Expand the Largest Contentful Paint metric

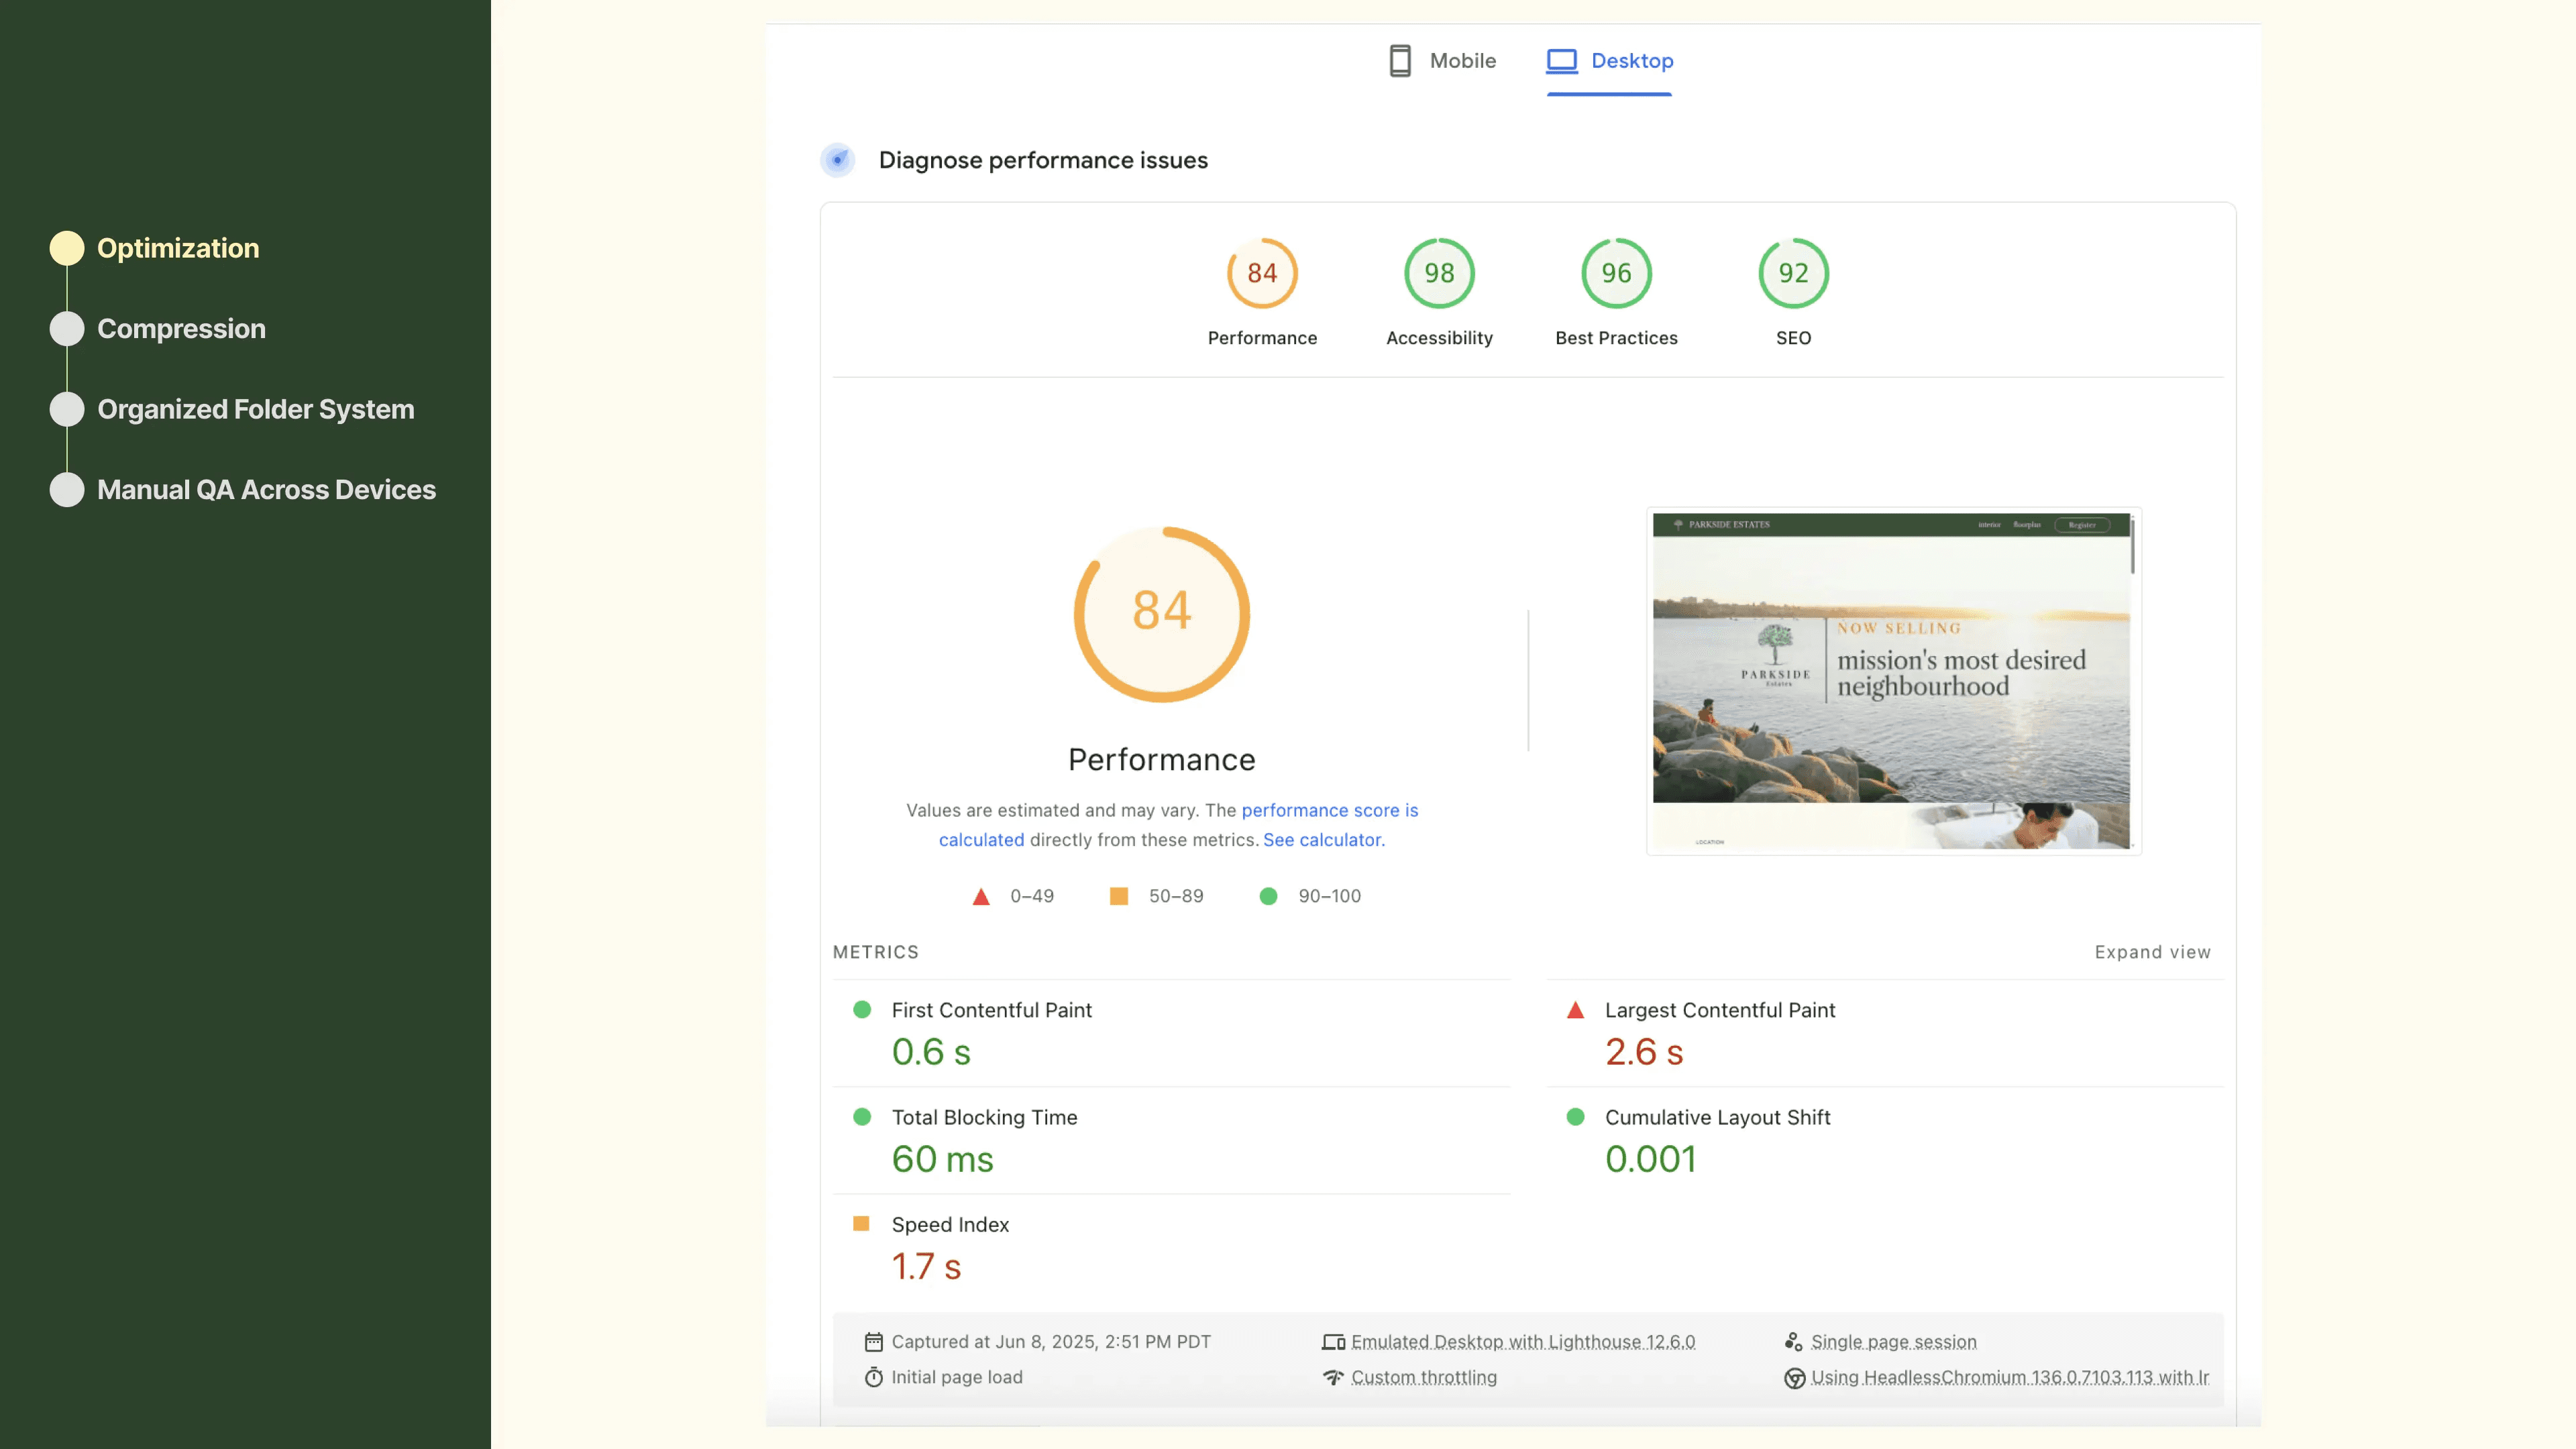(x=1719, y=1010)
